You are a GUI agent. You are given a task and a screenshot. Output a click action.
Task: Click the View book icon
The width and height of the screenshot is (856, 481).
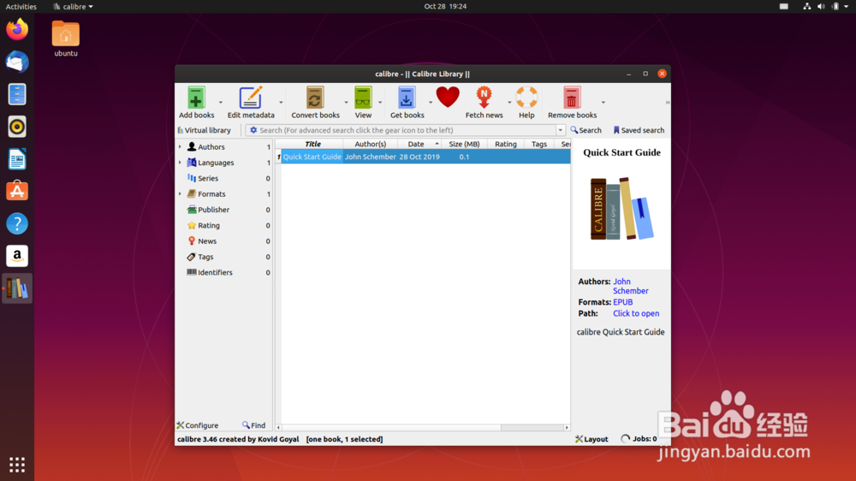click(x=363, y=98)
